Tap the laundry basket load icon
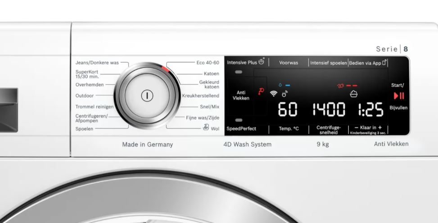This screenshot has width=438, height=223. pos(354,94)
